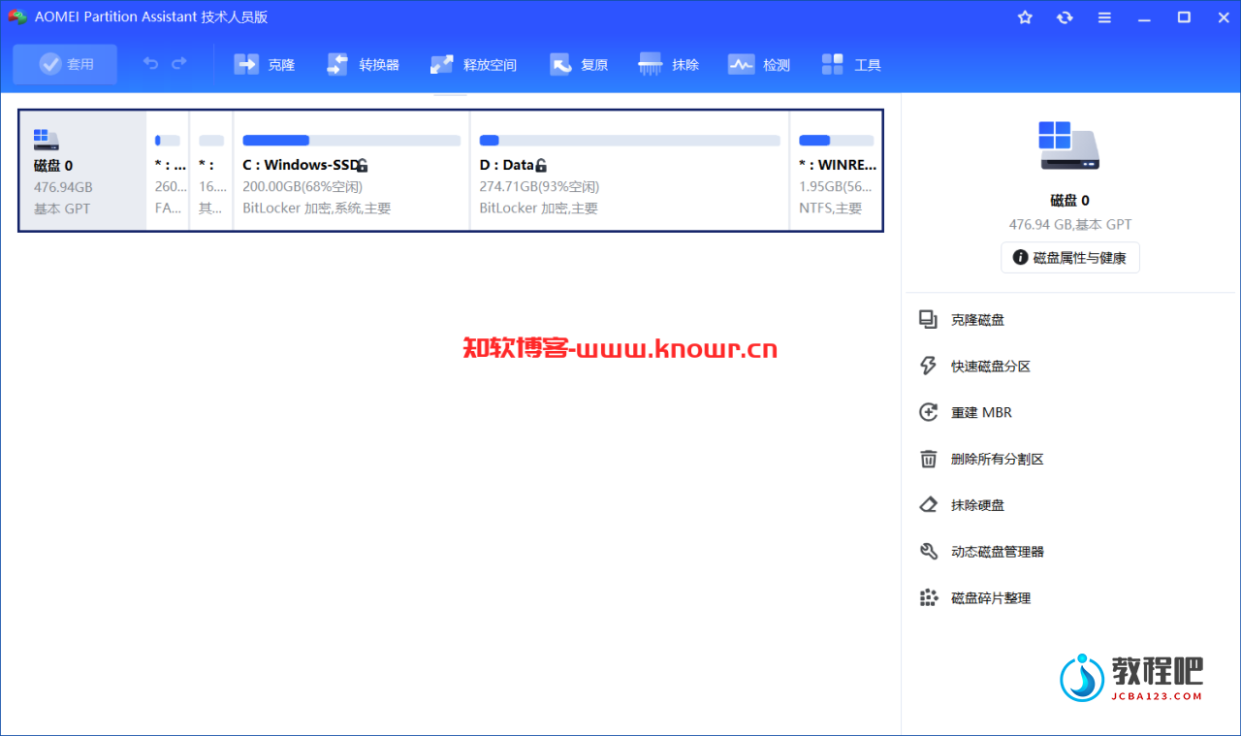Click the BitLocker 加密,系统,主要 text

[317, 208]
